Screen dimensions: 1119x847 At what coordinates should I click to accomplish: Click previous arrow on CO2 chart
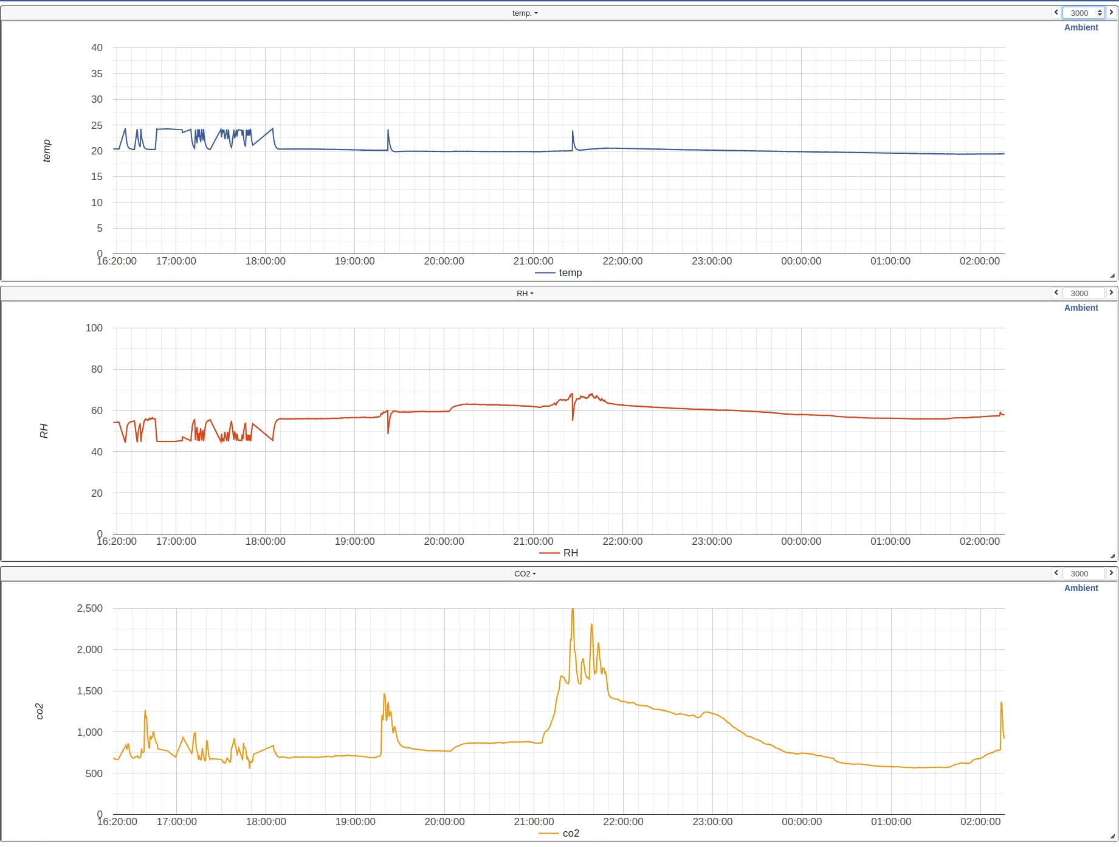[1056, 573]
